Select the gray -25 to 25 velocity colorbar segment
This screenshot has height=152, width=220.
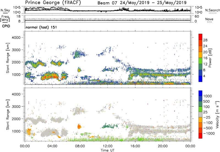click(200, 115)
